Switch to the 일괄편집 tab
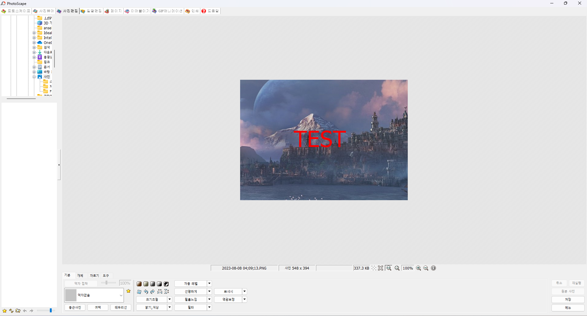Image resolution: width=587 pixels, height=316 pixels. click(91, 11)
